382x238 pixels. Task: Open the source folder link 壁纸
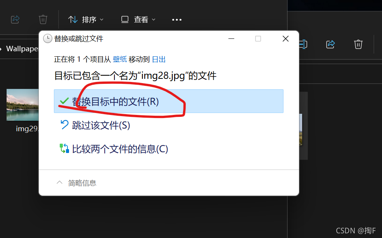pyautogui.click(x=119, y=59)
